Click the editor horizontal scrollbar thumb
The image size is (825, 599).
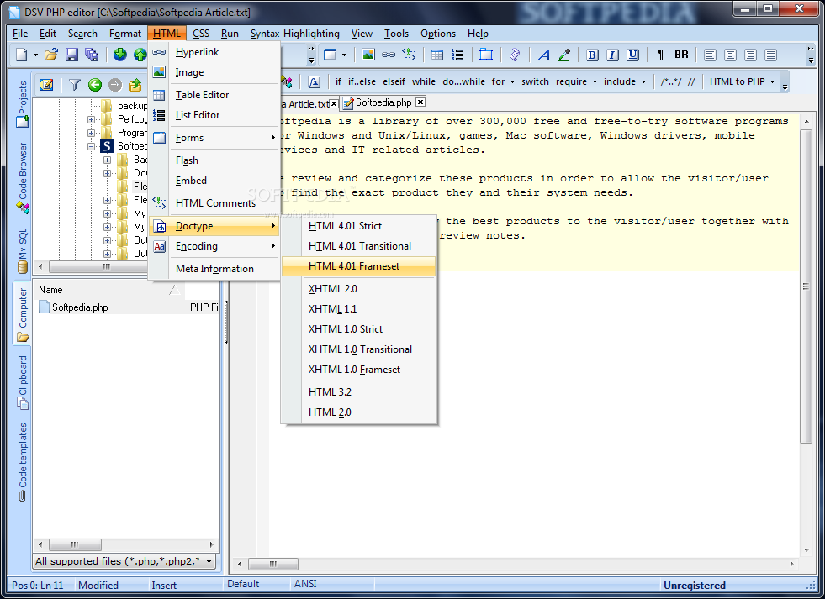273,564
